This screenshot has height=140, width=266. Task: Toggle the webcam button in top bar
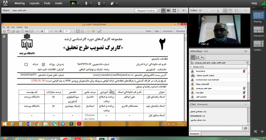point(99,3)
